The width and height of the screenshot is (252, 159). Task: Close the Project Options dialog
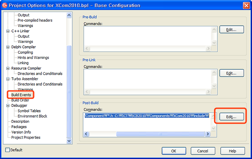246,6
